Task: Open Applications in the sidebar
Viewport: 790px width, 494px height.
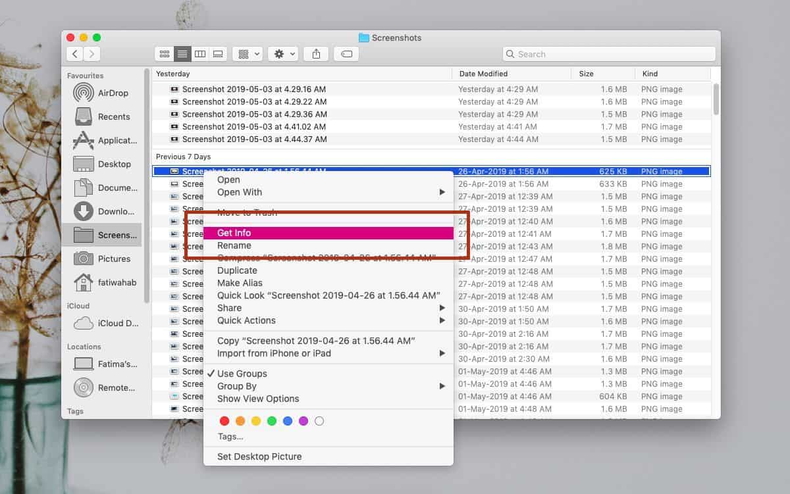Action: click(x=102, y=140)
